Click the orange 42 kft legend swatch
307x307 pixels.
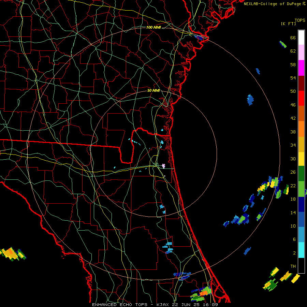pos(301,129)
